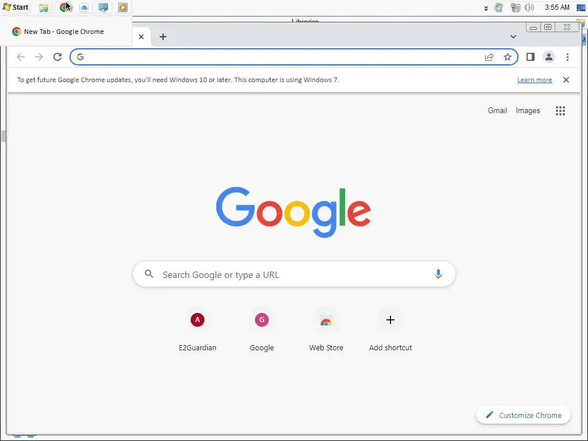588x441 pixels.
Task: Click the Search Google or type a URL box
Action: [294, 274]
